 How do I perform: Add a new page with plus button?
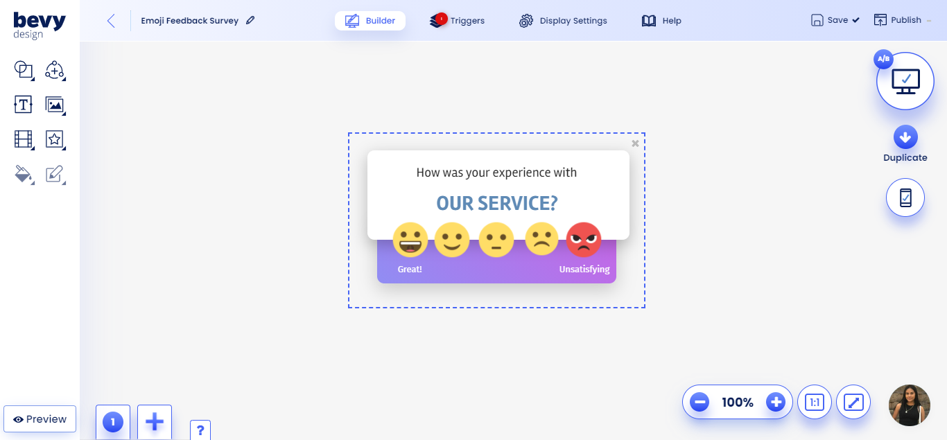[x=154, y=421]
